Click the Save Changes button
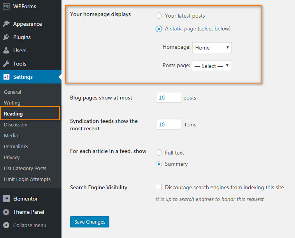 [90, 222]
